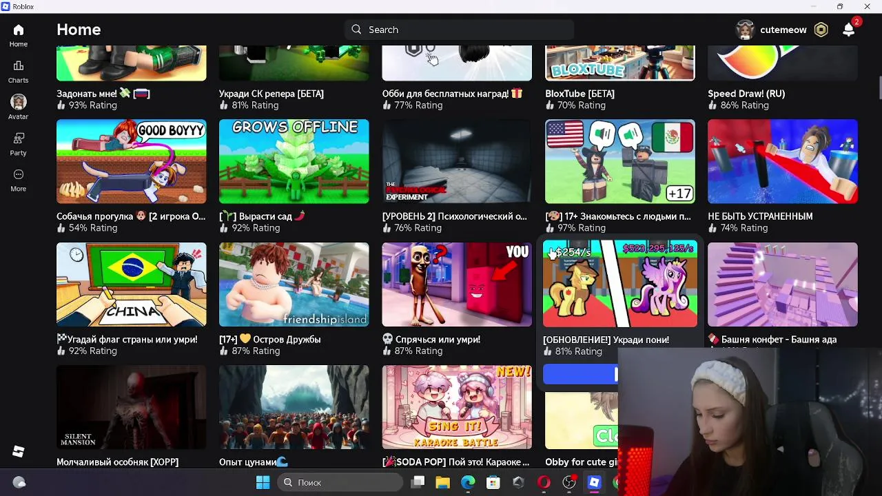Open Sing It Karaoke Battle thumbnail
The image size is (882, 496).
[457, 407]
